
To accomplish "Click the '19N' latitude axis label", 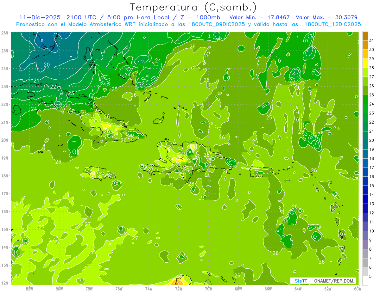I will 4,158.
